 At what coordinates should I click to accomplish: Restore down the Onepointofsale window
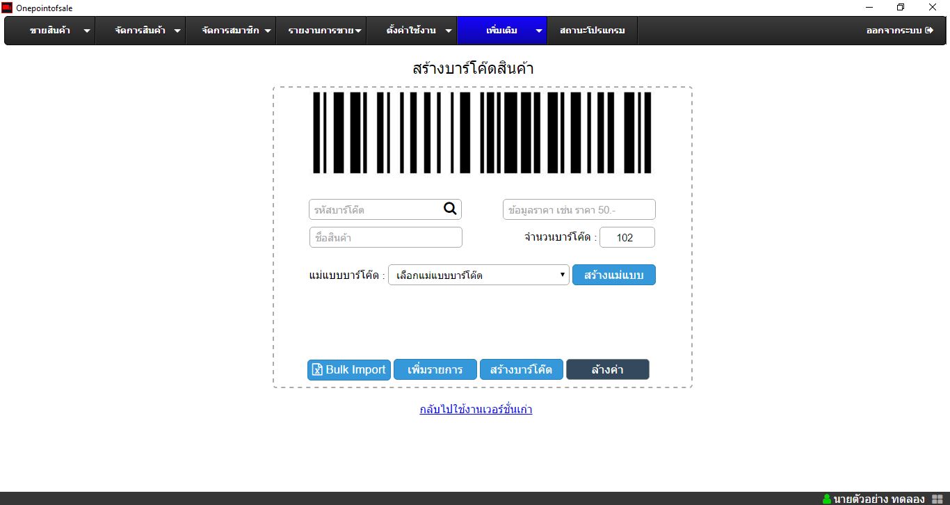[x=901, y=8]
